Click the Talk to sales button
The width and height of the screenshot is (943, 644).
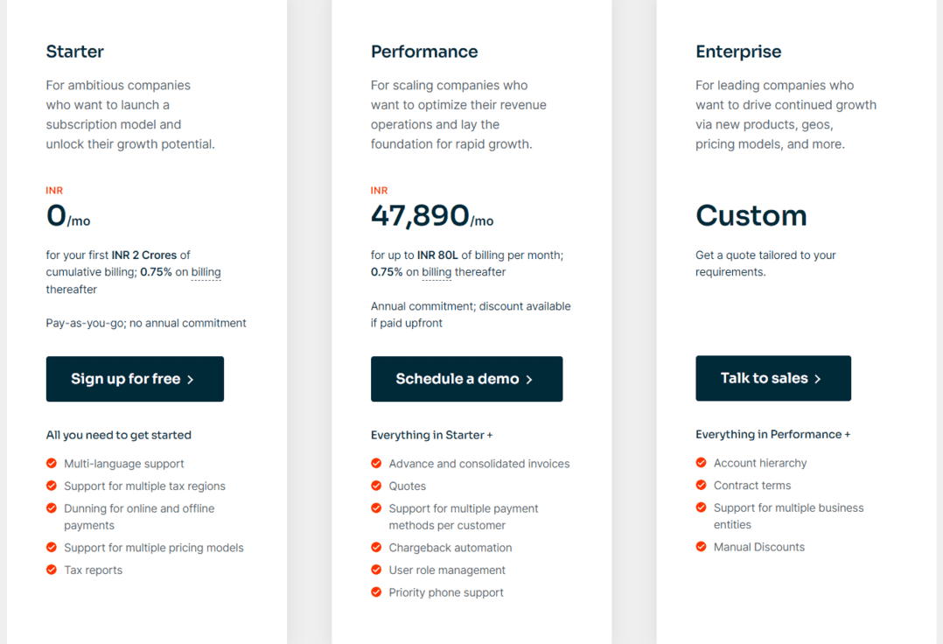coord(772,378)
